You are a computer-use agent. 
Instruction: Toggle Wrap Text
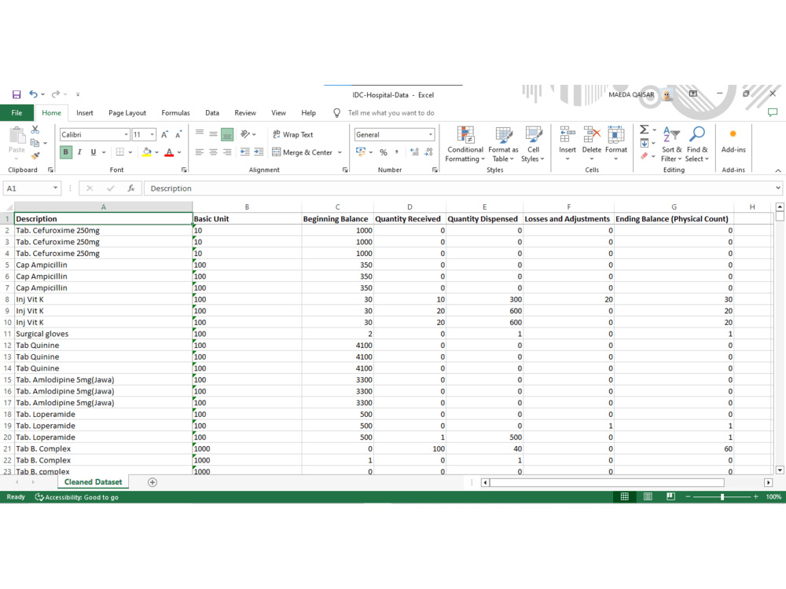(292, 134)
